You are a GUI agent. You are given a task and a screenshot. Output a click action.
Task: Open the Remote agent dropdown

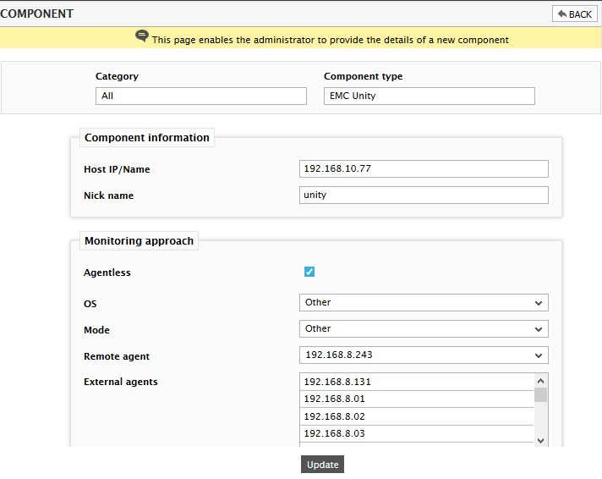[424, 355]
